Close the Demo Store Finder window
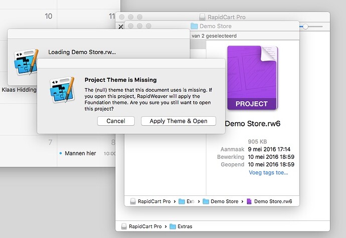The height and width of the screenshot is (238, 346). [x=131, y=26]
